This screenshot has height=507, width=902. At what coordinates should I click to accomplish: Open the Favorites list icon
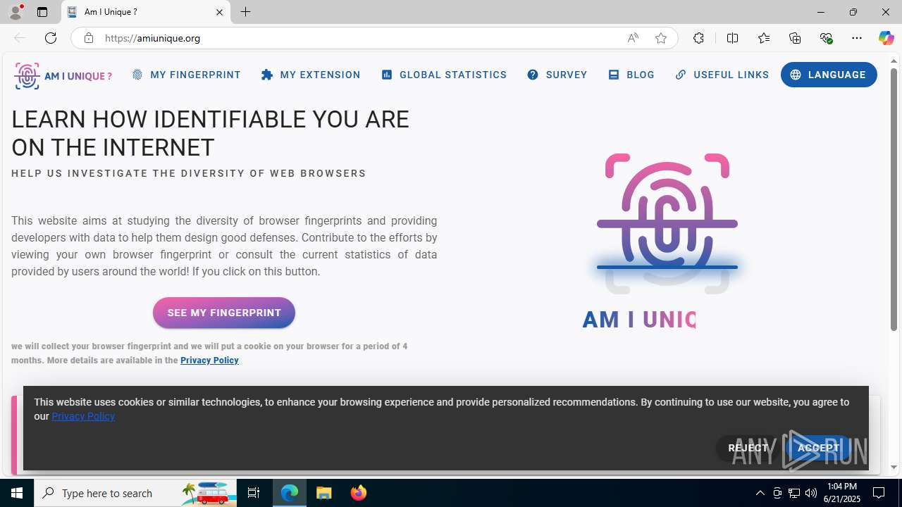pyautogui.click(x=764, y=38)
